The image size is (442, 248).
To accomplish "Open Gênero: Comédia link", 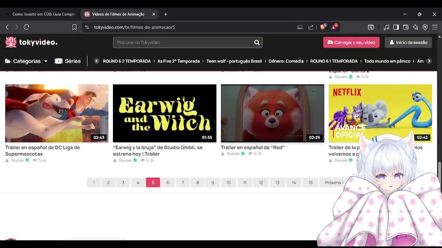I will 286,61.
